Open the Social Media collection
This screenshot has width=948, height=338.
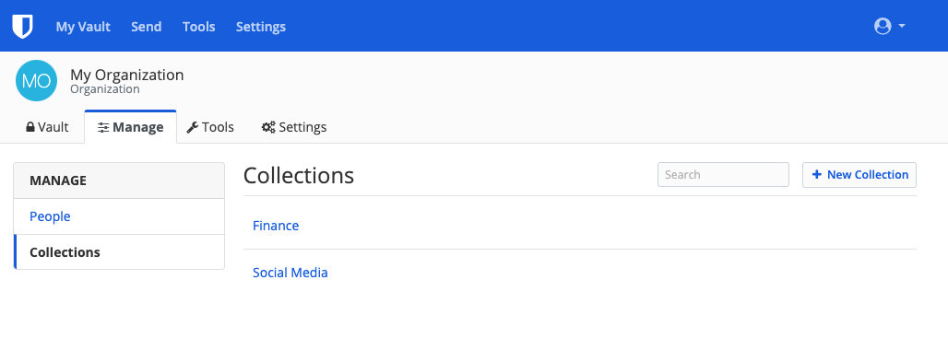point(290,273)
